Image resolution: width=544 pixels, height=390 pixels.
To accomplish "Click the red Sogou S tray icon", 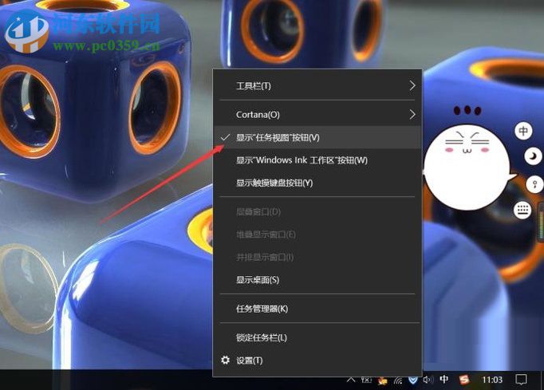I will click(464, 380).
